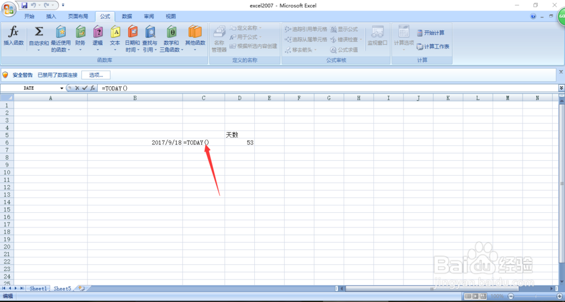This screenshot has width=565, height=302.
Task: Open Lookup & Reference functions icon
Action: click(150, 32)
